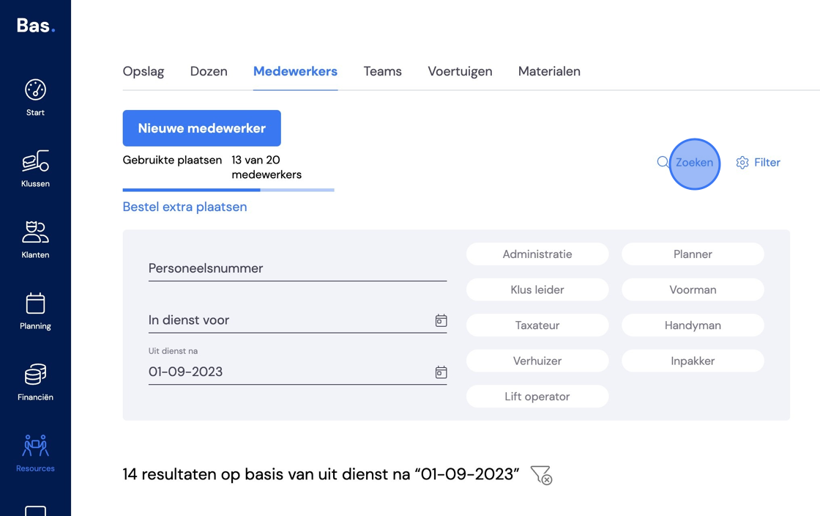The width and height of the screenshot is (820, 516).
Task: Follow the Bestel extra plaatsen link
Action: pyautogui.click(x=184, y=207)
